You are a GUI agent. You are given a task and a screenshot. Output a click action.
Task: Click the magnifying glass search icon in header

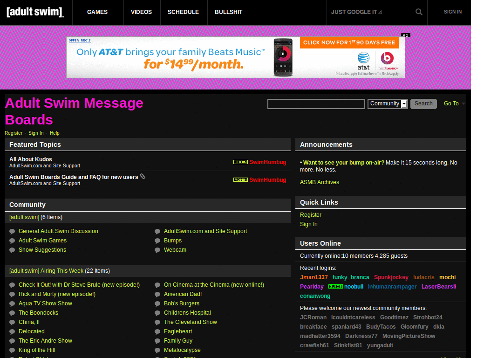[419, 12]
